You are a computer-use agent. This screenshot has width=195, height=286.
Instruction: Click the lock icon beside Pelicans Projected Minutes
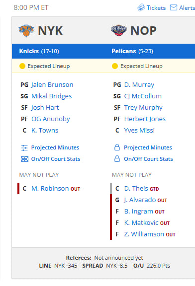(117, 147)
